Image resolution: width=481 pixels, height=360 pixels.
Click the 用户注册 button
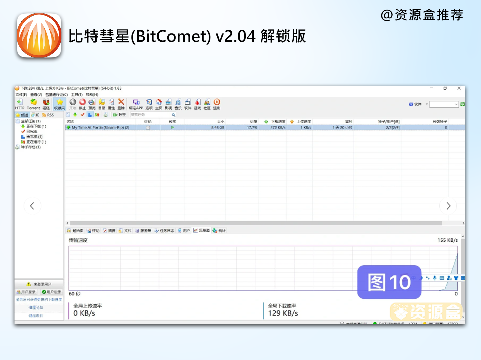(51, 292)
